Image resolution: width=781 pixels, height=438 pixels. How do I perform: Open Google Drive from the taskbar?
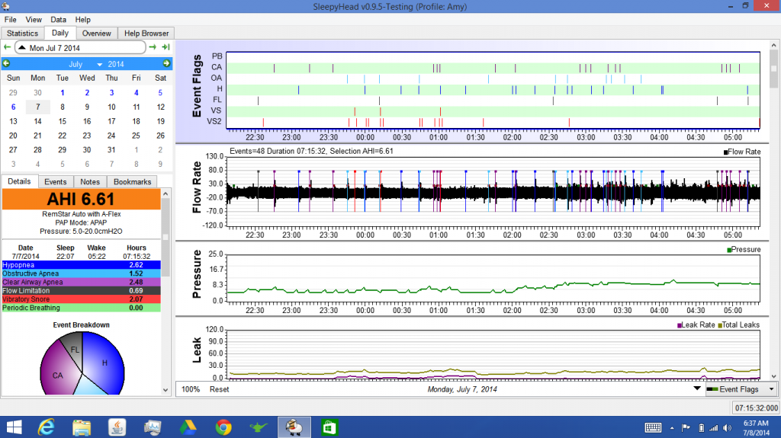pos(188,426)
